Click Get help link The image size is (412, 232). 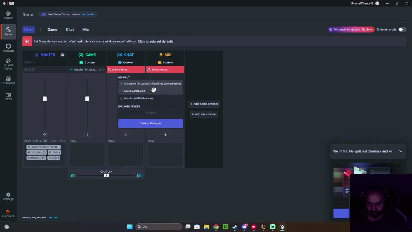tap(53, 217)
